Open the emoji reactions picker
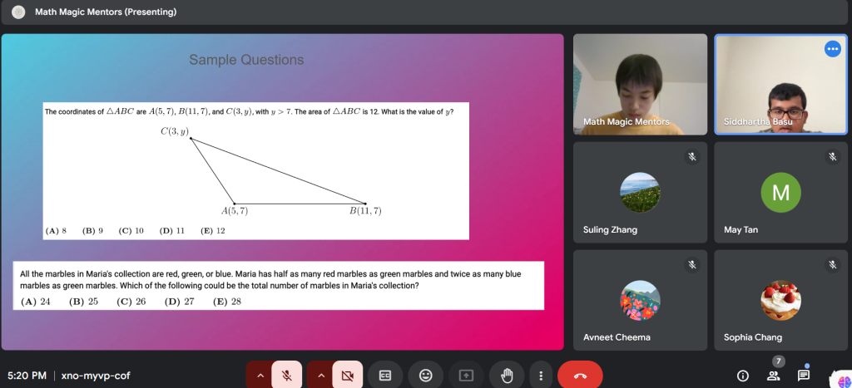The width and height of the screenshot is (852, 388). [x=426, y=376]
